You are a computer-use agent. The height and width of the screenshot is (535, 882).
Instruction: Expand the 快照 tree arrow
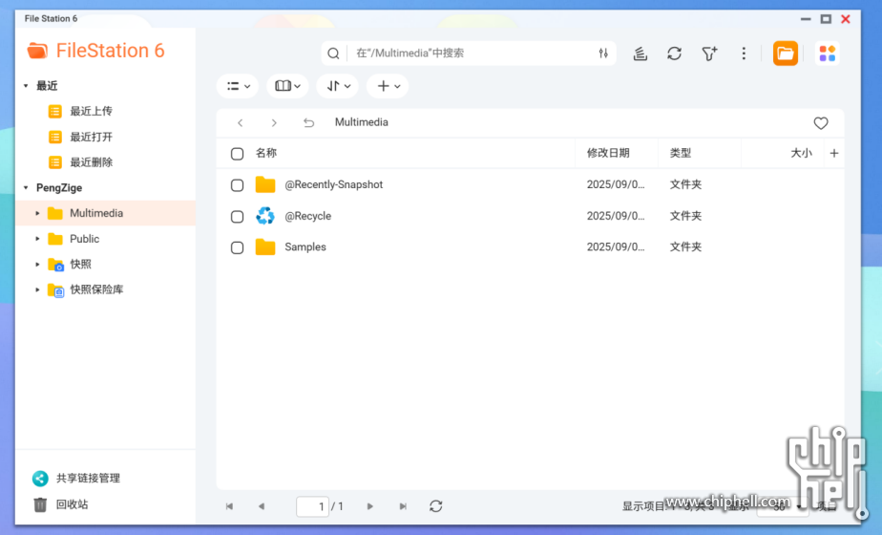click(x=37, y=264)
